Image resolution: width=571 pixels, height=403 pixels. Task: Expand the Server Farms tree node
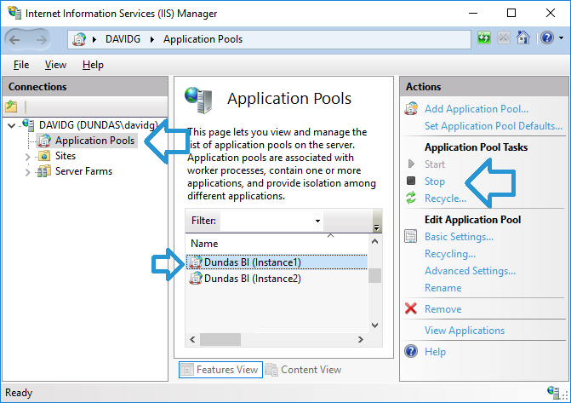click(28, 172)
